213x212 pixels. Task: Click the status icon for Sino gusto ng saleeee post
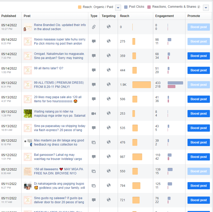tap(94, 200)
